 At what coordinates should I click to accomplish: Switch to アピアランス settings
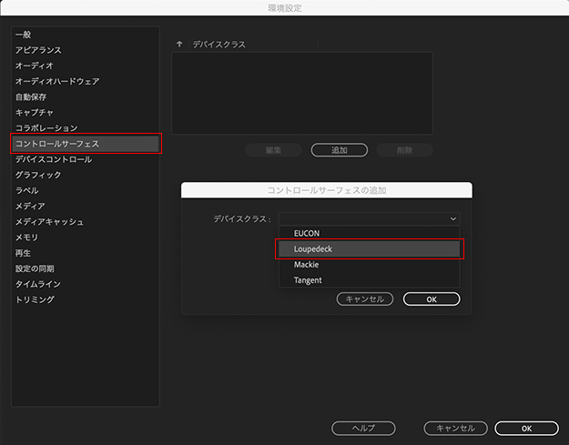tap(39, 50)
